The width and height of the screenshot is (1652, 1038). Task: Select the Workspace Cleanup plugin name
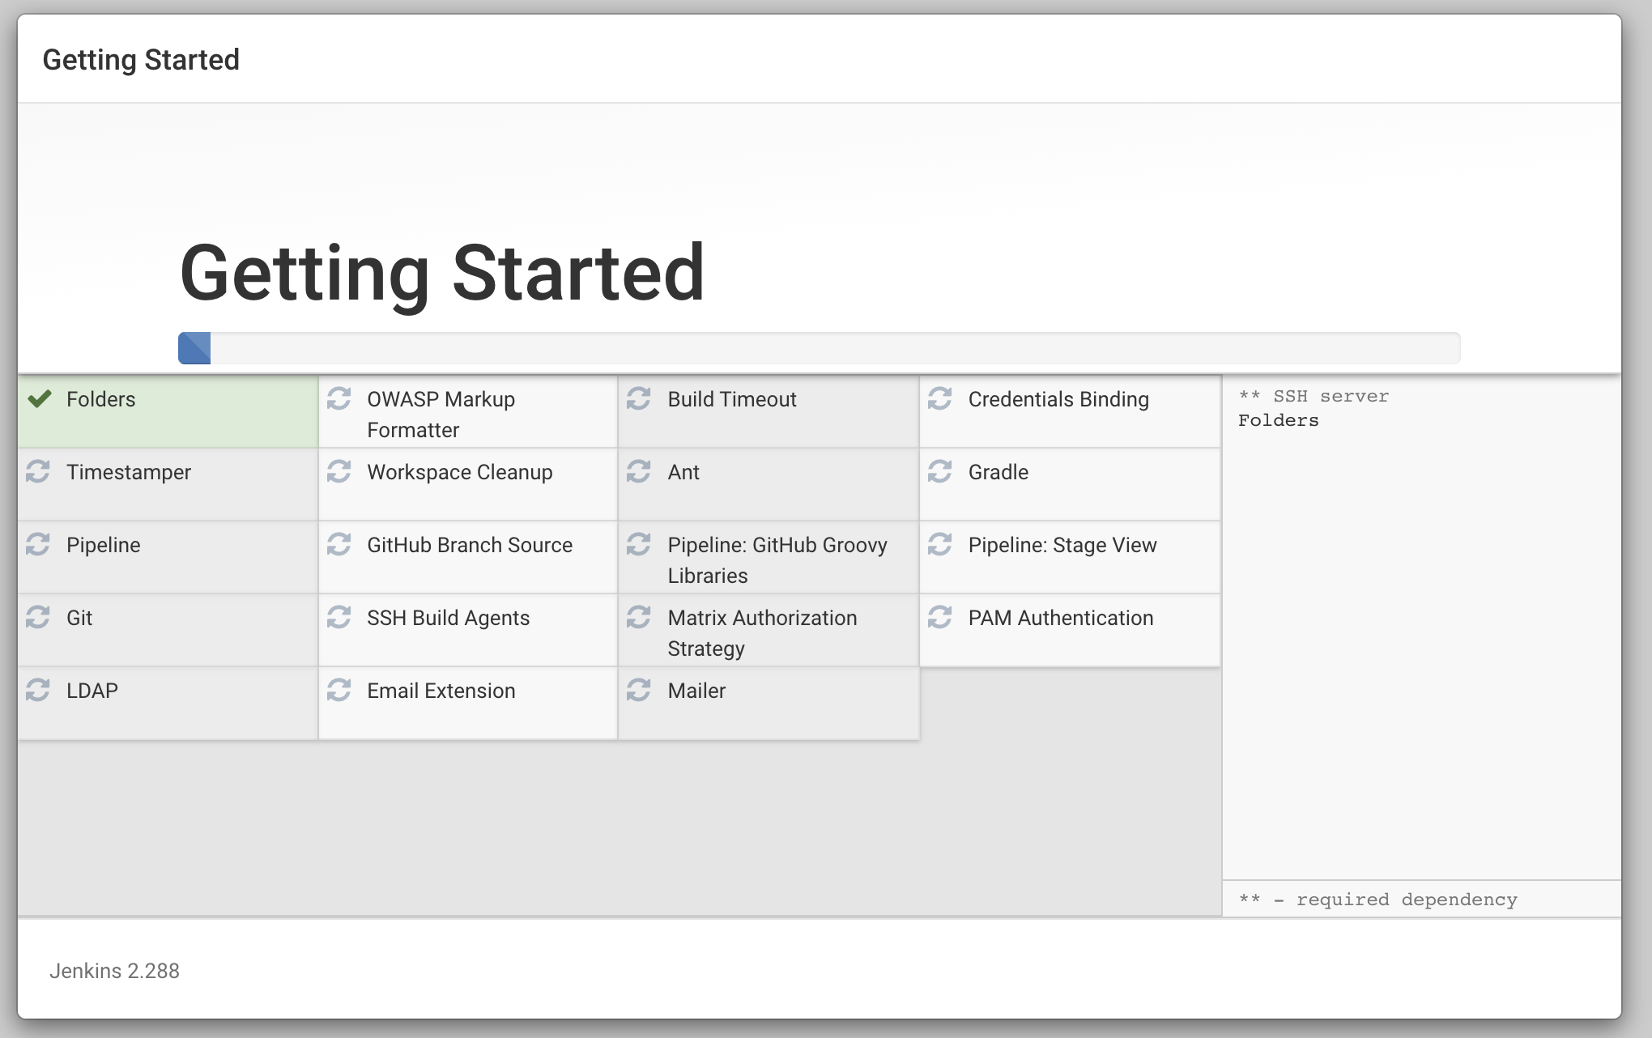click(x=460, y=472)
